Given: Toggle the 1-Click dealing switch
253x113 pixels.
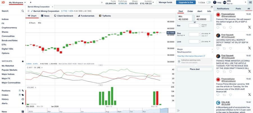Looking at the screenshot, I should coord(209,3).
